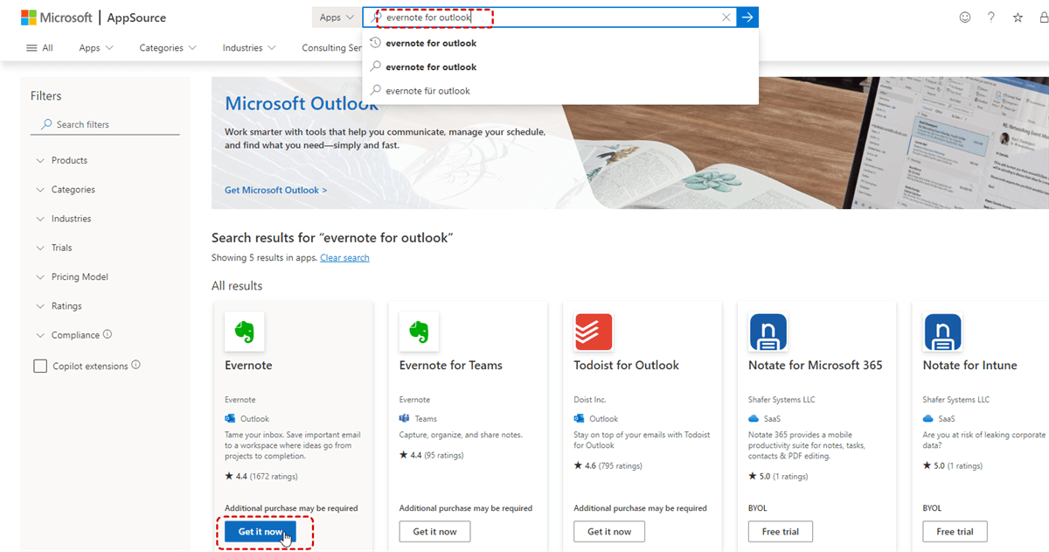Viewport: 1049px width, 552px height.
Task: Open the Notate for Microsoft 365 title
Action: click(x=816, y=366)
